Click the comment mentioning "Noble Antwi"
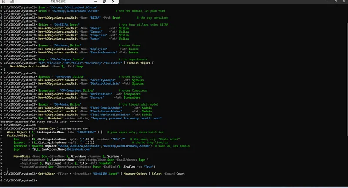The width and height of the screenshot is (348, 188). [x=155, y=139]
